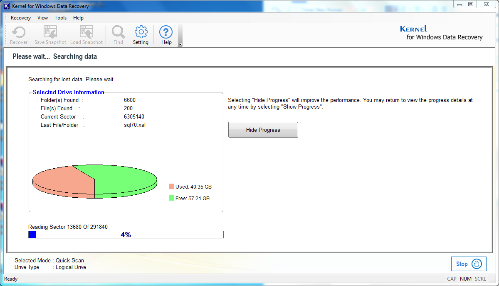This screenshot has width=499, height=286.
Task: Click the Reading Sector 13680 Of 291840 text
Action: pyautogui.click(x=68, y=227)
